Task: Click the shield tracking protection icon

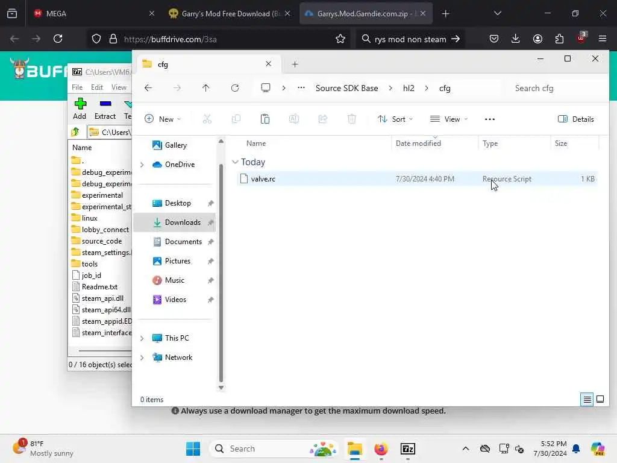Action: [96, 39]
